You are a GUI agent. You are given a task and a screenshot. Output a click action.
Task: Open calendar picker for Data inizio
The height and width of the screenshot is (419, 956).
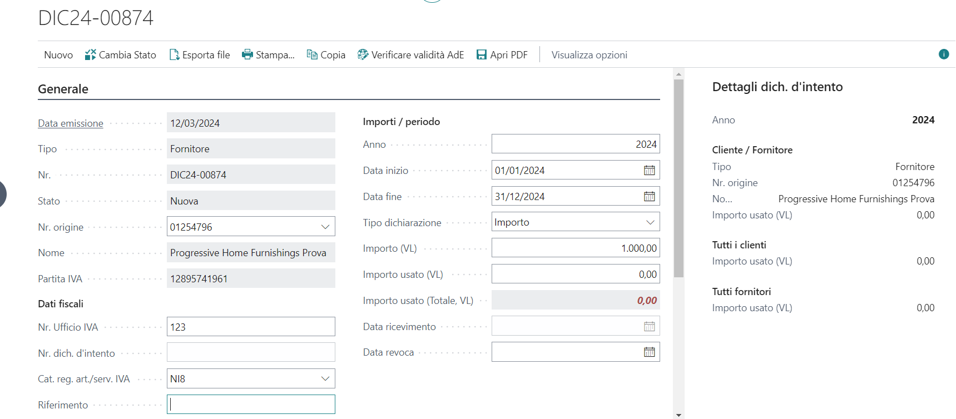[649, 171]
